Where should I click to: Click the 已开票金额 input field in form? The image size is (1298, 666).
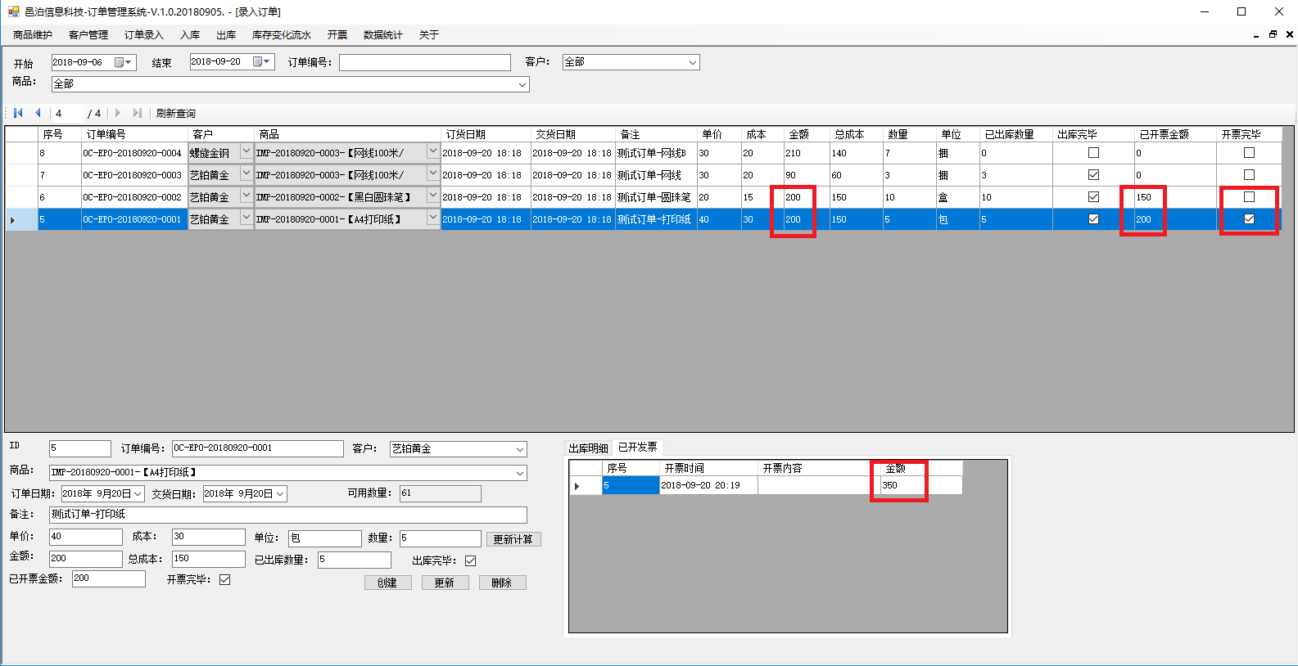109,578
